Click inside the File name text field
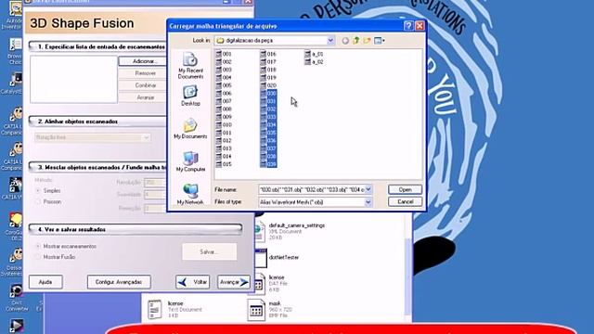 point(312,189)
